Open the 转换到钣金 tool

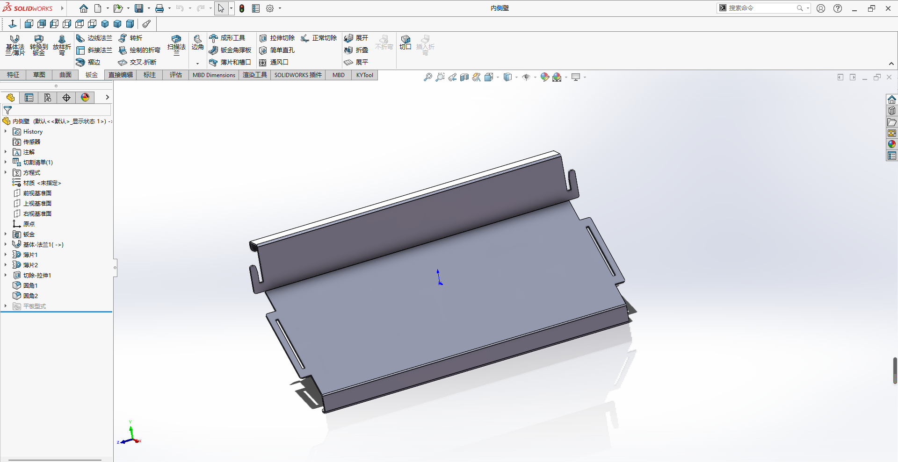point(39,45)
